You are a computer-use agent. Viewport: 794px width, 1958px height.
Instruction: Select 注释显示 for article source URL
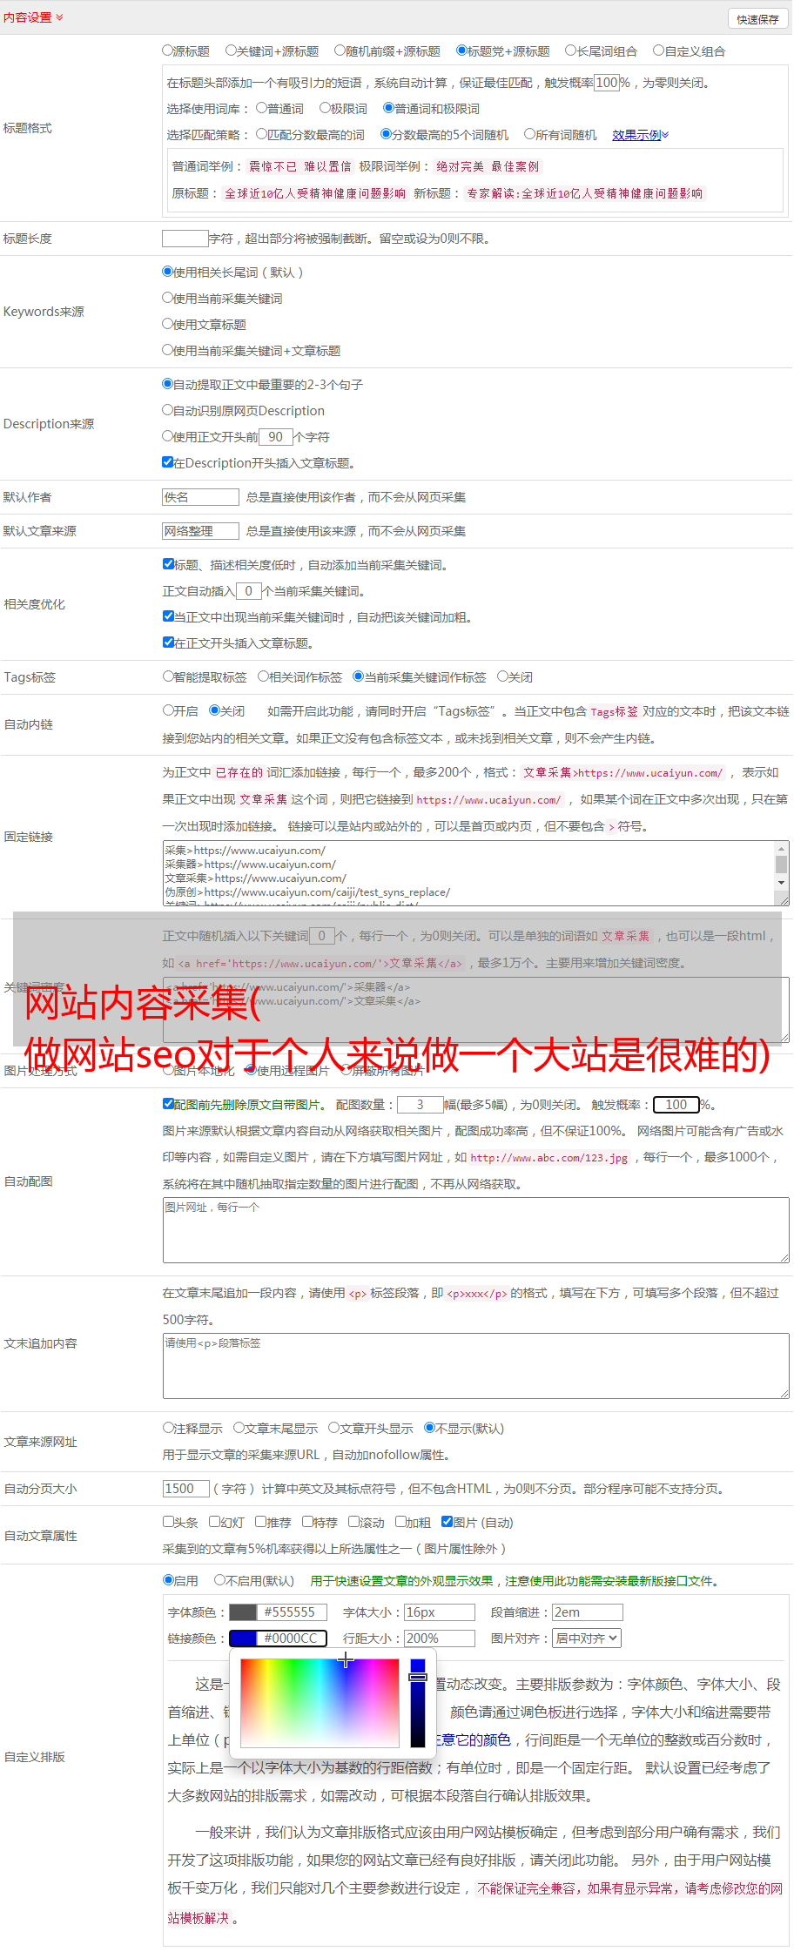click(x=169, y=1428)
